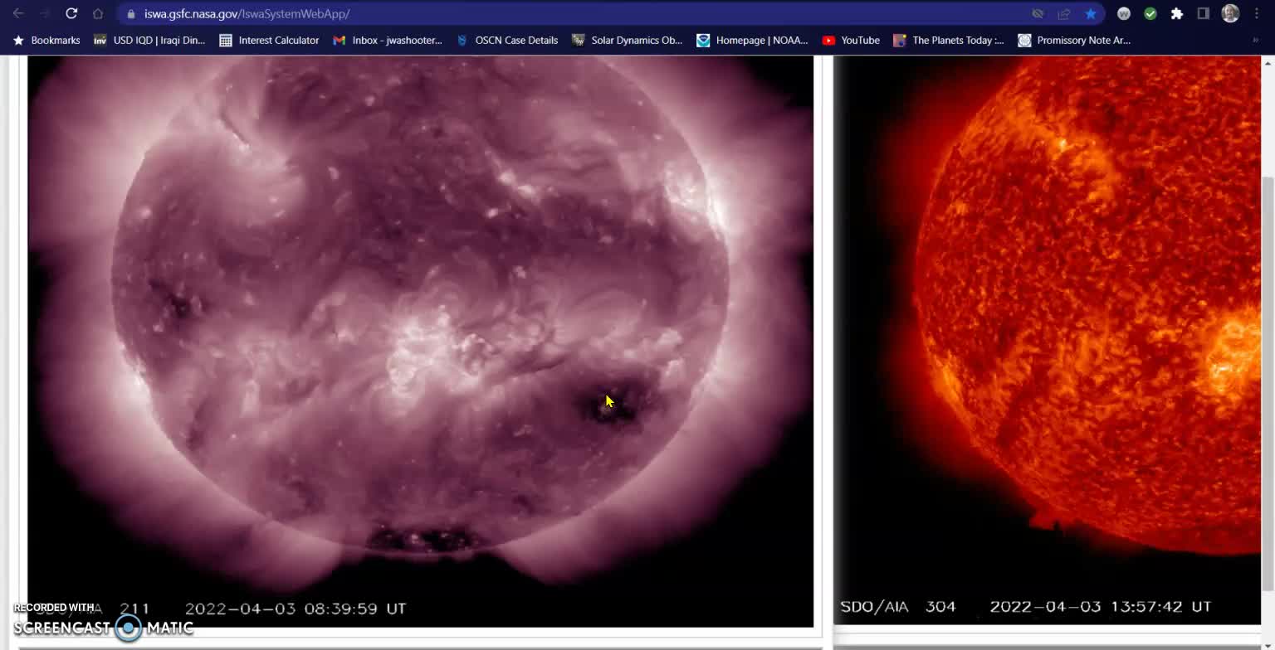Screen dimensions: 1275x650
Task: Reload the ISWA page
Action: point(71,13)
